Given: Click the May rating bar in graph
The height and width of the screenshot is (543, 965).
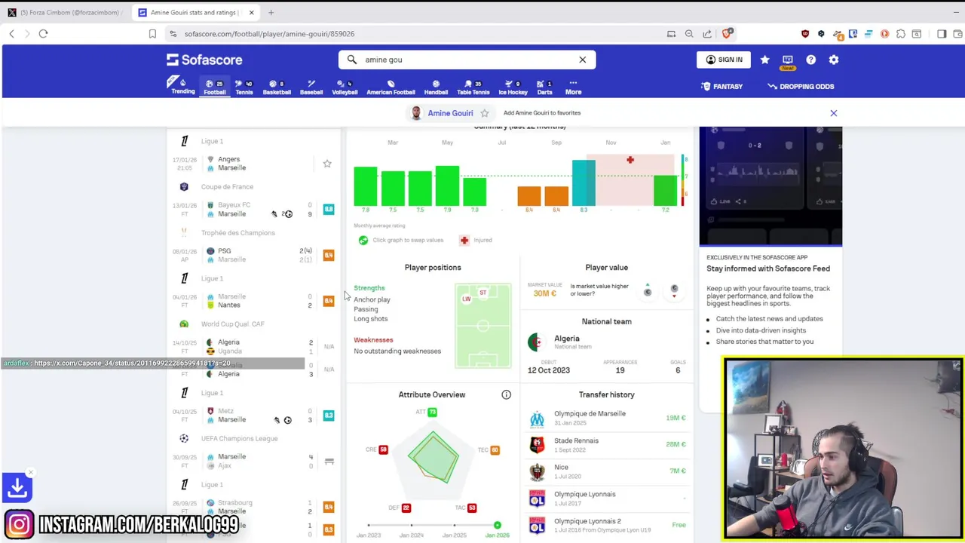Looking at the screenshot, I should tap(447, 186).
